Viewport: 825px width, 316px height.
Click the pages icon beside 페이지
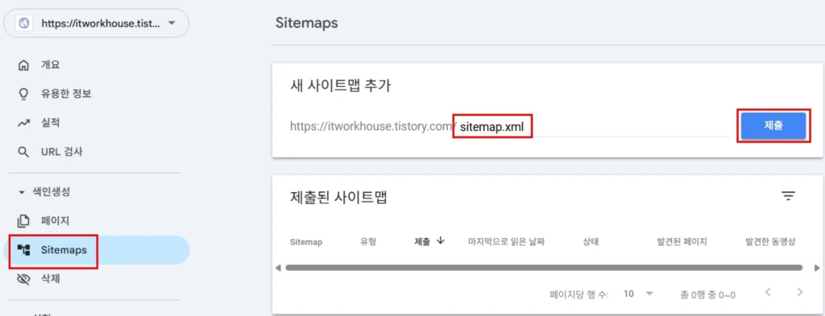coord(23,221)
